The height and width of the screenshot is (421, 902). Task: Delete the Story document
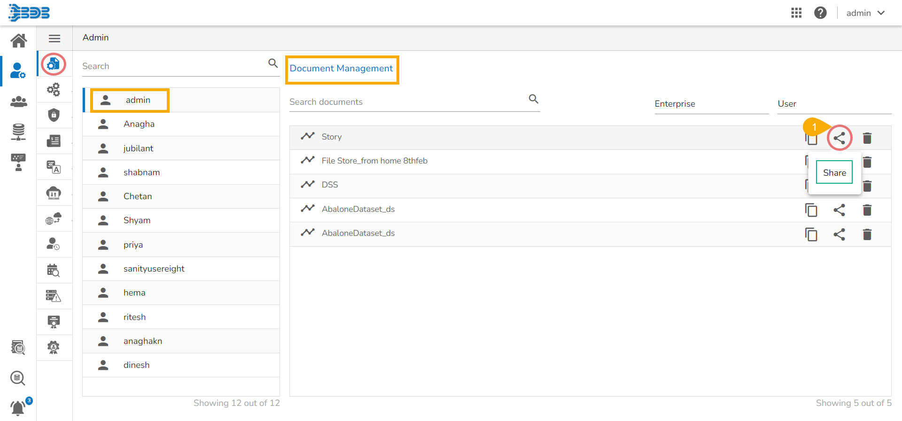(x=867, y=138)
